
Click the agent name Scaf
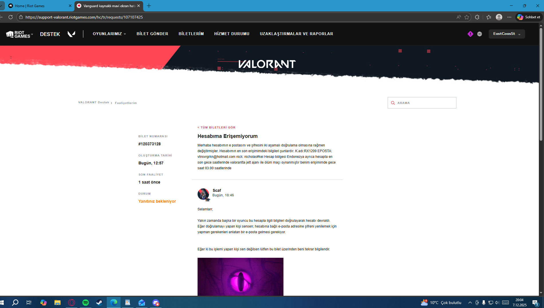pos(217,190)
